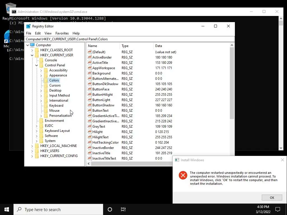Image resolution: width=287 pixels, height=215 pixels.
Task: Click the string icon beside Background value
Action: coord(89,73)
